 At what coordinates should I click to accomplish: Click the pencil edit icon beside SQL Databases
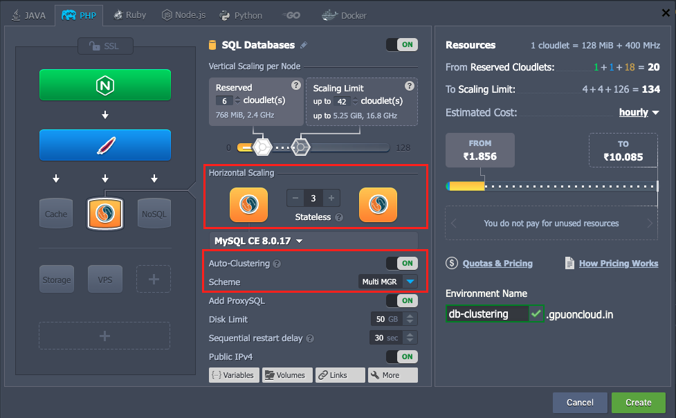(303, 46)
